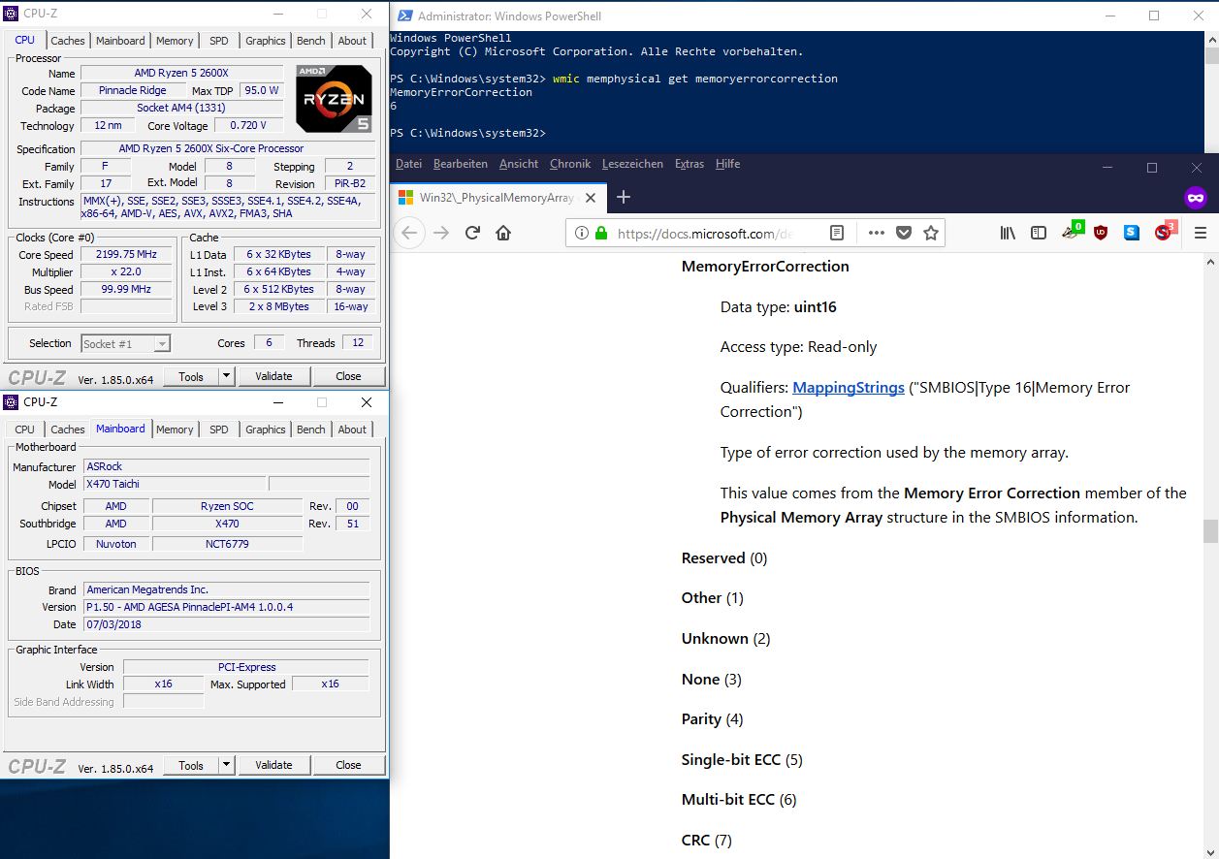
Task: Select the BIOS Date 07/03/2018 field
Action: (226, 624)
